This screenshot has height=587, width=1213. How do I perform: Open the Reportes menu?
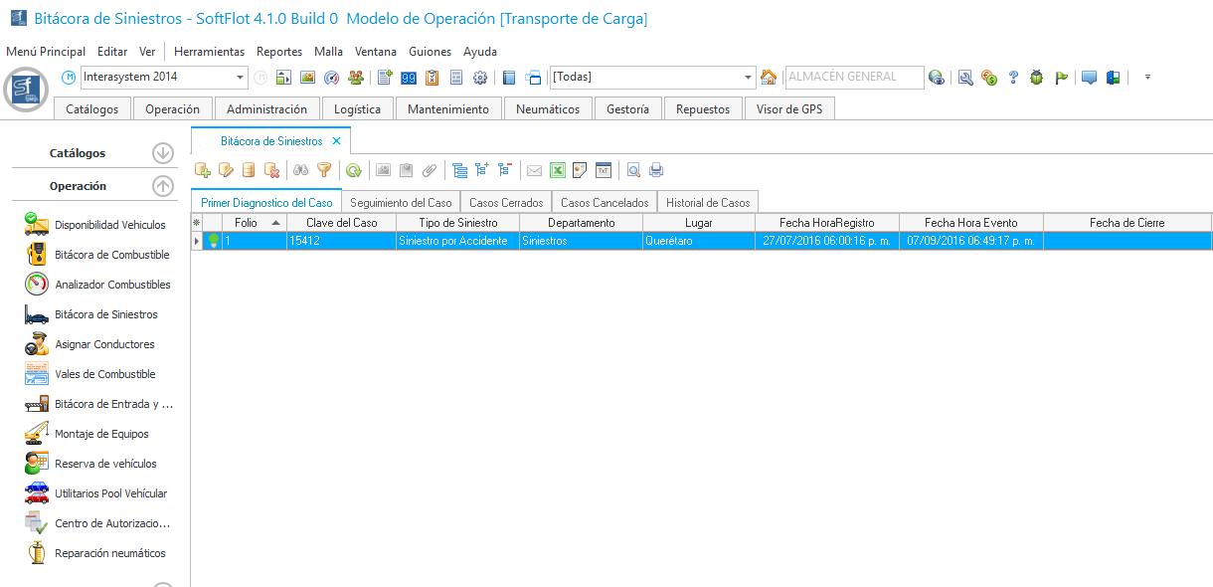pyautogui.click(x=279, y=52)
